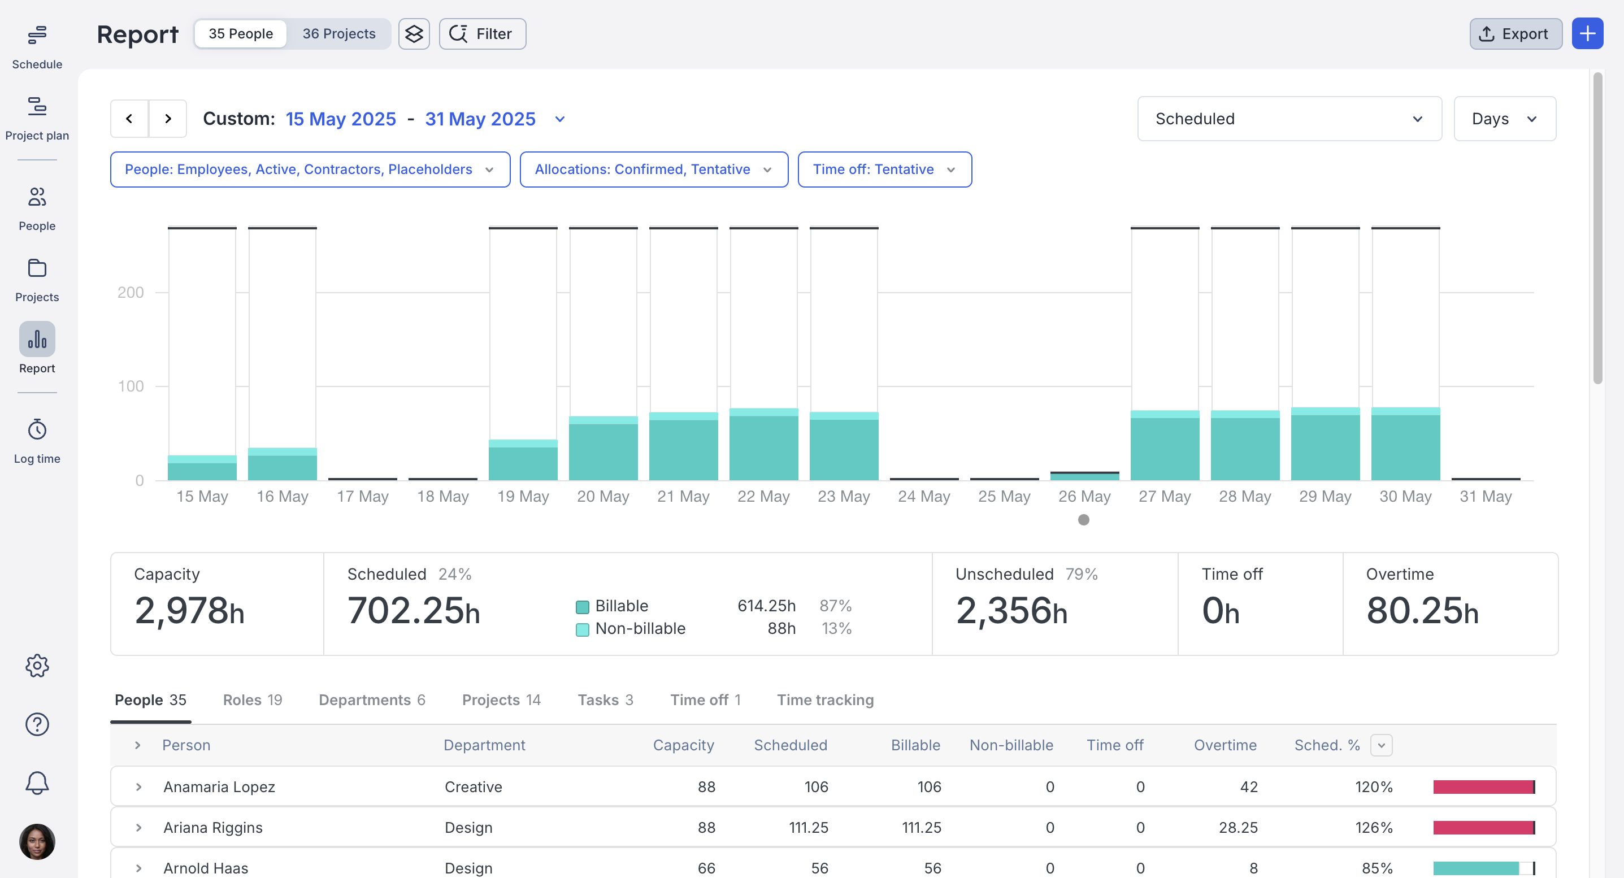Screen dimensions: 1624x878
Task: Click the Export button
Action: pos(1514,34)
